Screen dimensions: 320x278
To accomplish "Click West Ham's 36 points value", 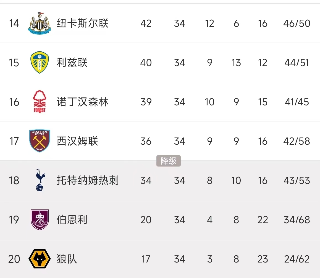I will point(146,141).
